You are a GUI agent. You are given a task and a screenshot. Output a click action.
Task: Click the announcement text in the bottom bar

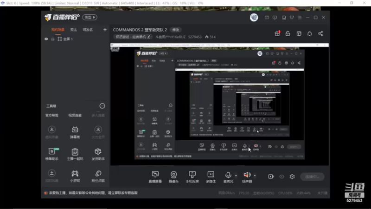tap(93, 193)
